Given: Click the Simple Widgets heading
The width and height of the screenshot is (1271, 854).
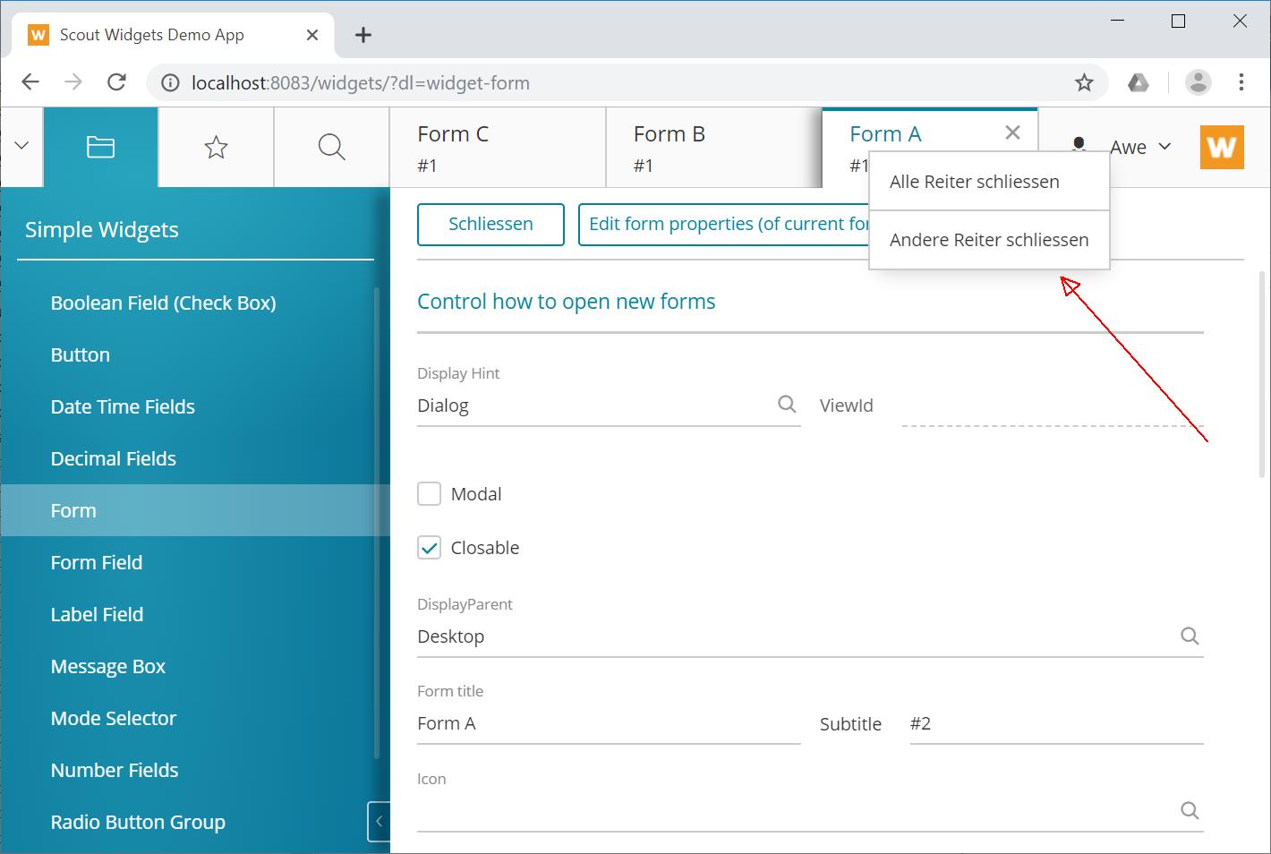Looking at the screenshot, I should point(102,230).
